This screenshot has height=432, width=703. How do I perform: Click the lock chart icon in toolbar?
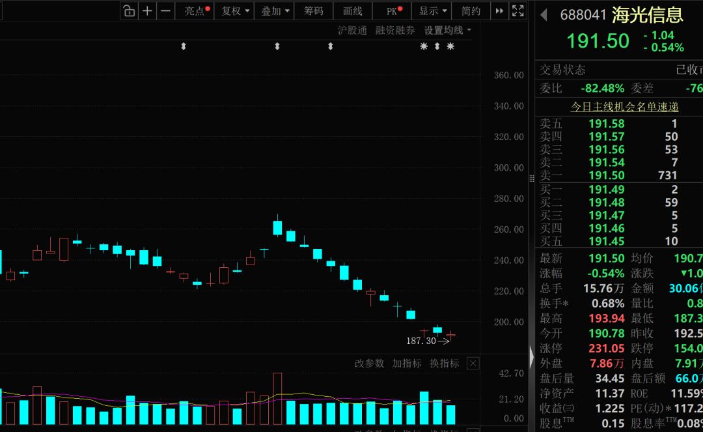pos(129,11)
